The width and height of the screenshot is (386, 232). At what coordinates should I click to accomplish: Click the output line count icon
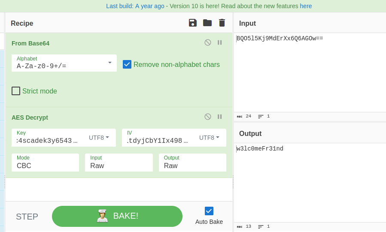coord(261,226)
